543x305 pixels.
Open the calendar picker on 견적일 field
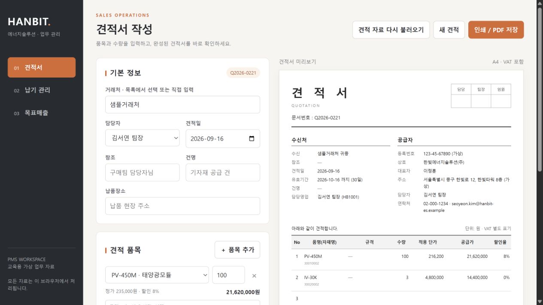[x=252, y=139]
